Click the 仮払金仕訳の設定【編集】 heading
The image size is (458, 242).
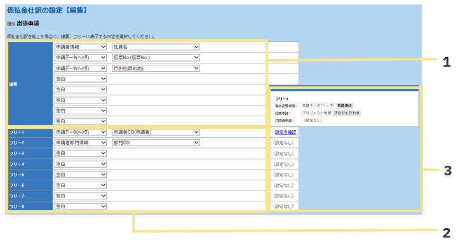coord(47,10)
